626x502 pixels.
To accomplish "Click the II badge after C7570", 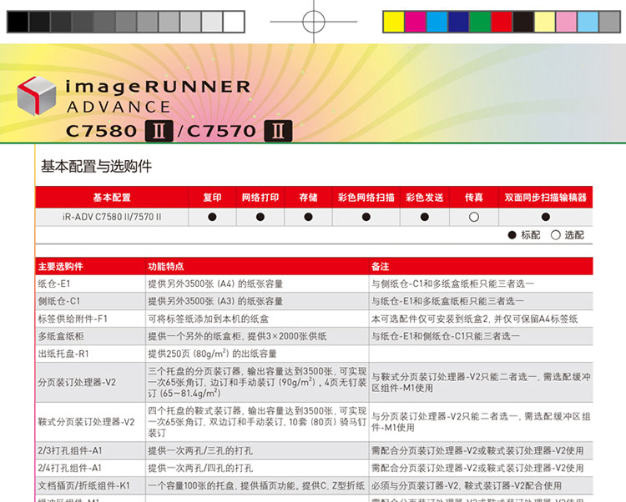I will click(278, 131).
